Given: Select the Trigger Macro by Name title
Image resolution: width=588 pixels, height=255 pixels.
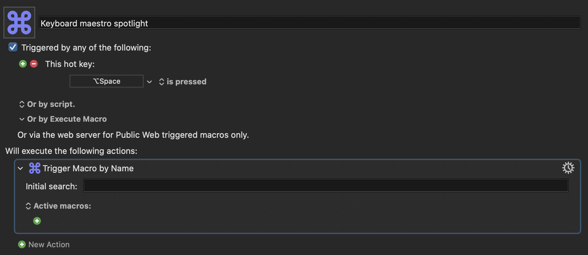Looking at the screenshot, I should [x=88, y=168].
